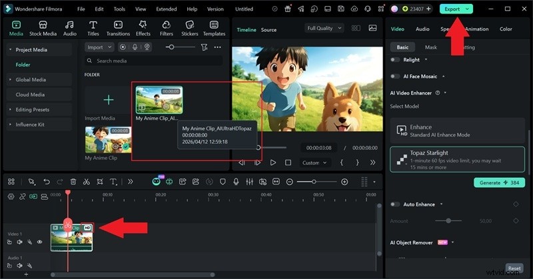Image resolution: width=533 pixels, height=279 pixels.
Task: Collapse the AI Video Enhancer section arrow
Action: [x=445, y=93]
